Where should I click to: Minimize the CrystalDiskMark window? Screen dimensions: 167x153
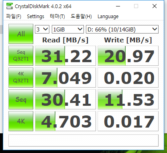point(118,6)
